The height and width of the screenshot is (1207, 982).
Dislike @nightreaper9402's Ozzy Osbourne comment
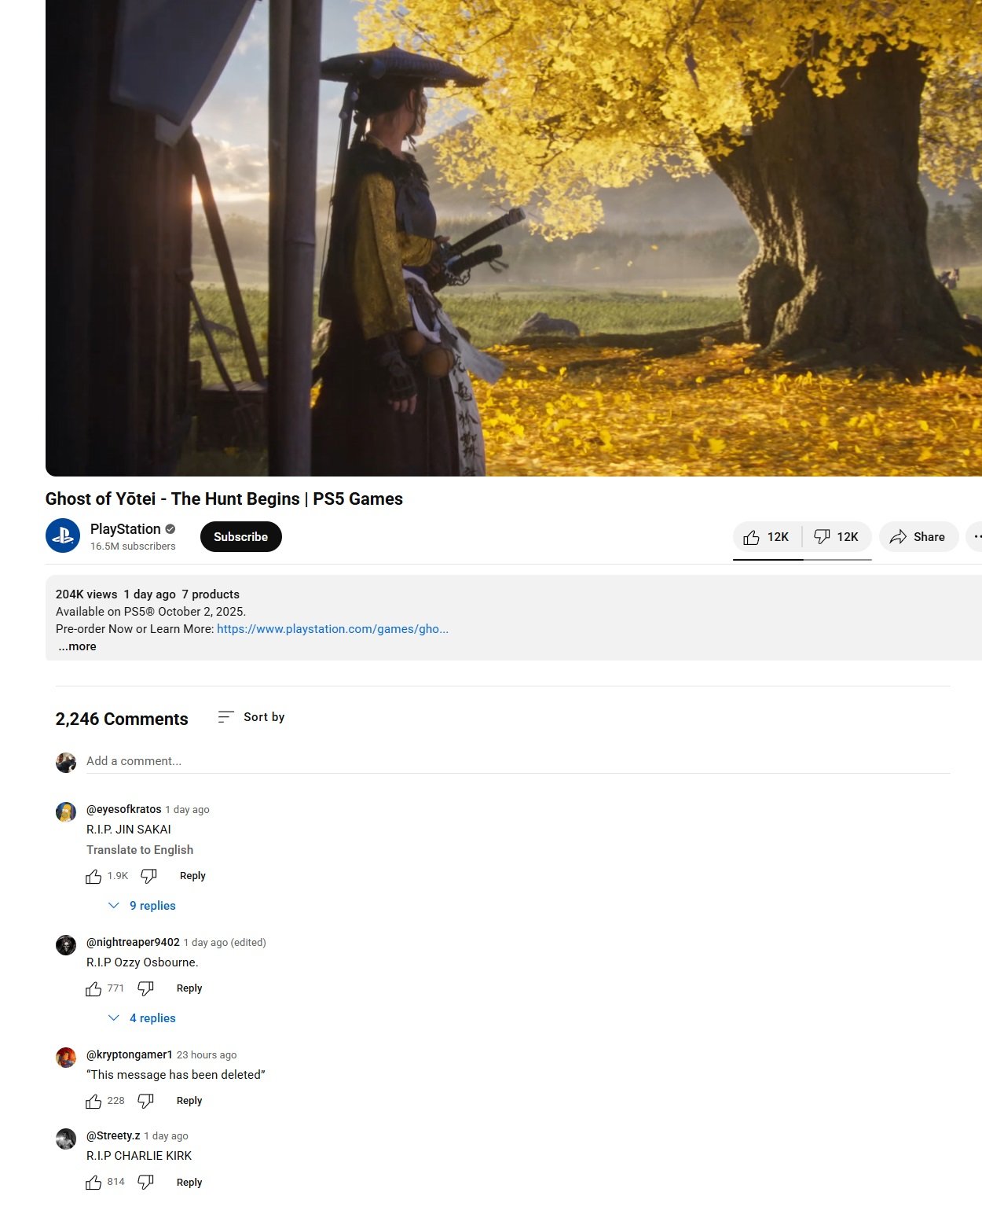tap(146, 988)
